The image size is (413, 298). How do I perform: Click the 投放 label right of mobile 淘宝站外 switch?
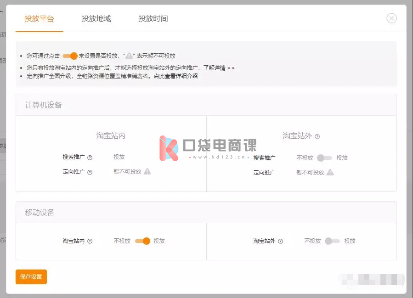click(350, 241)
